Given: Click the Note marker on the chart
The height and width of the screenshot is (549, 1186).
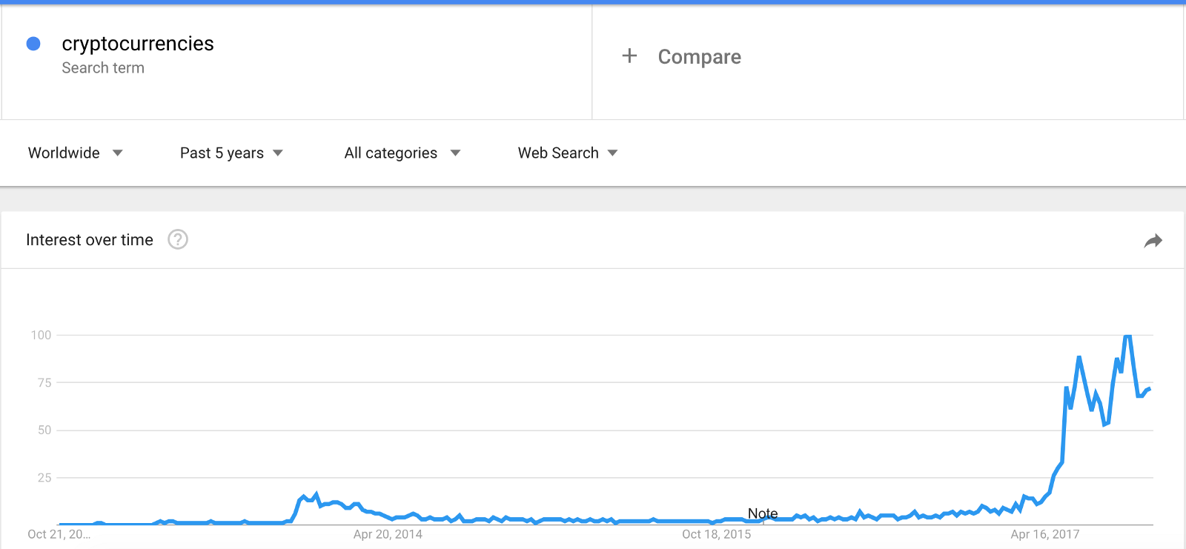Looking at the screenshot, I should [763, 513].
